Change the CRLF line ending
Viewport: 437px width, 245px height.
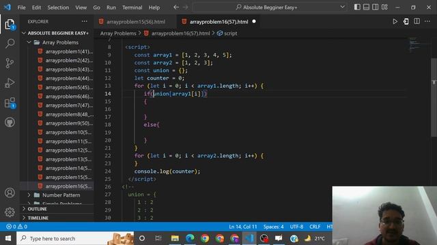315,227
